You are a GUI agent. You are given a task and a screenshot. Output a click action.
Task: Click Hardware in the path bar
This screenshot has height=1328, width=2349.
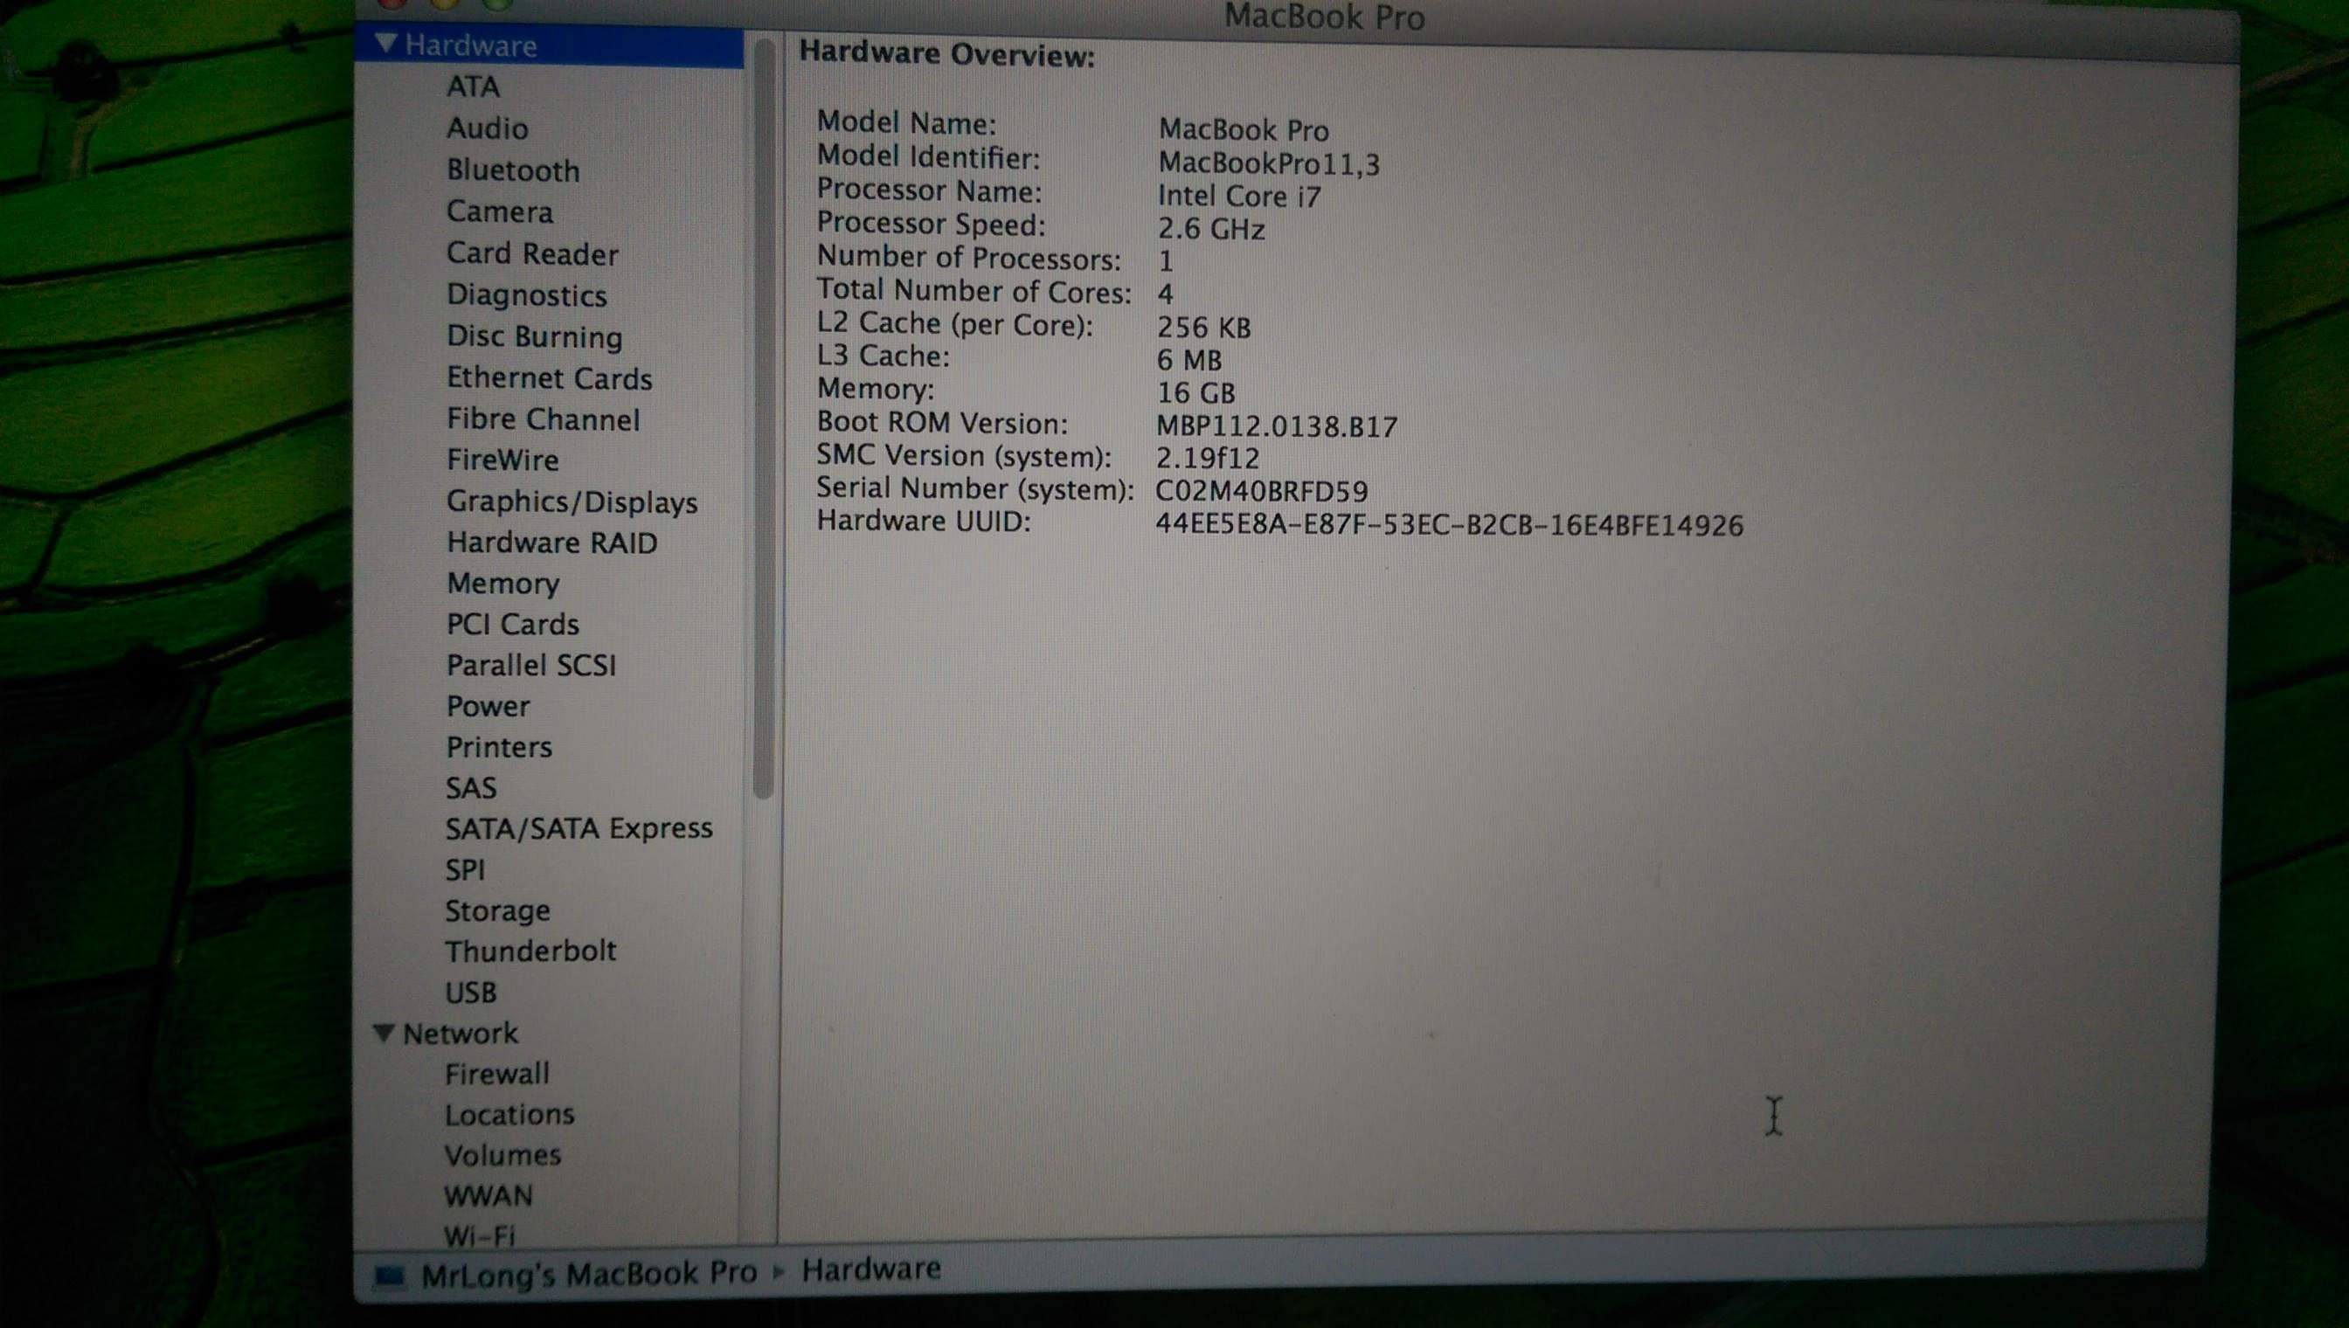[x=871, y=1269]
